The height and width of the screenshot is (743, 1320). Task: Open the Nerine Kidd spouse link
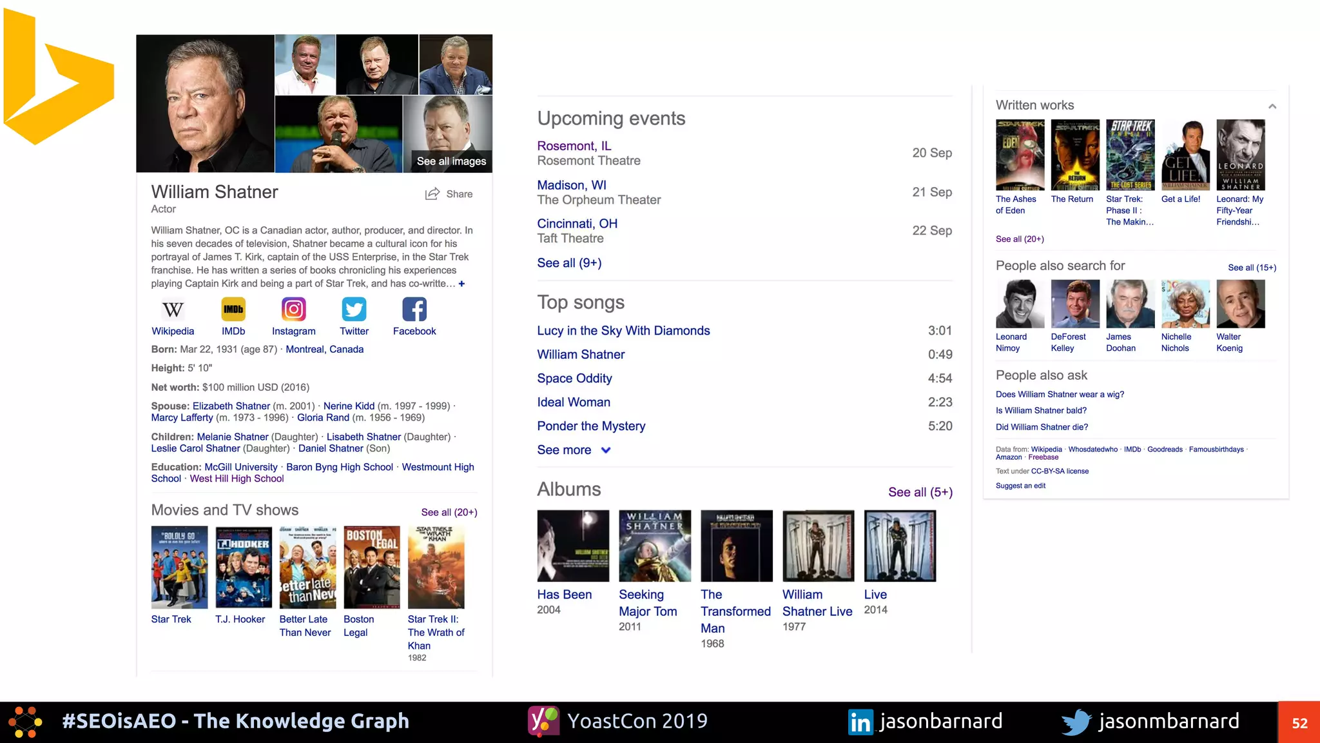point(349,406)
